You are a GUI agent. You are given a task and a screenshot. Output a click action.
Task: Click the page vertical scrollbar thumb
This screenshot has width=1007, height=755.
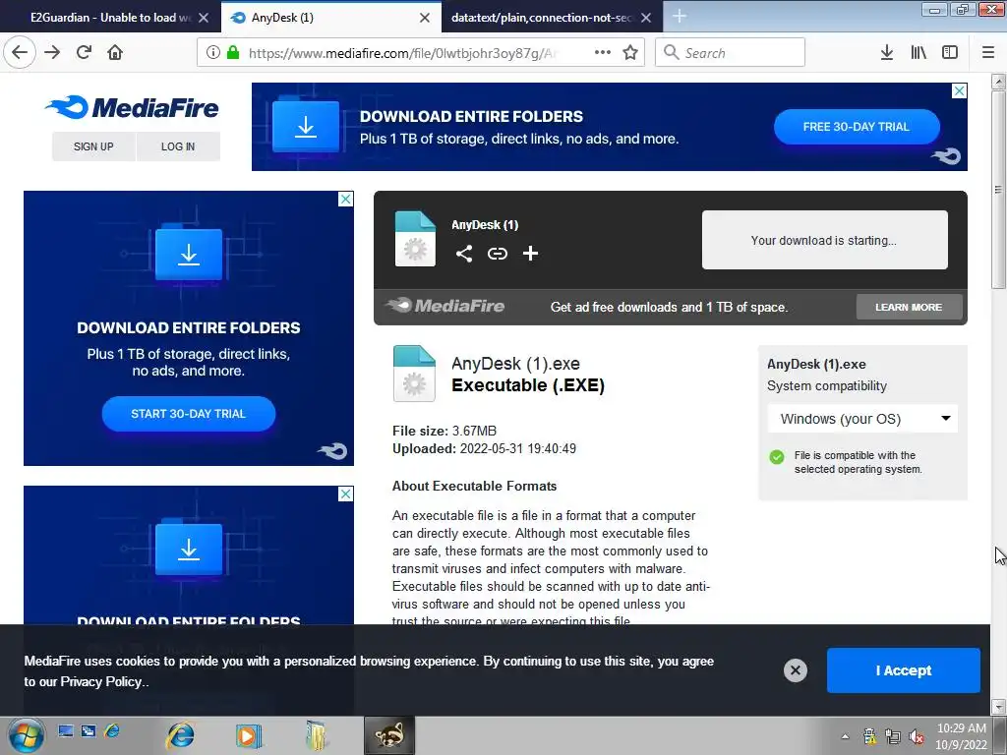(x=998, y=190)
